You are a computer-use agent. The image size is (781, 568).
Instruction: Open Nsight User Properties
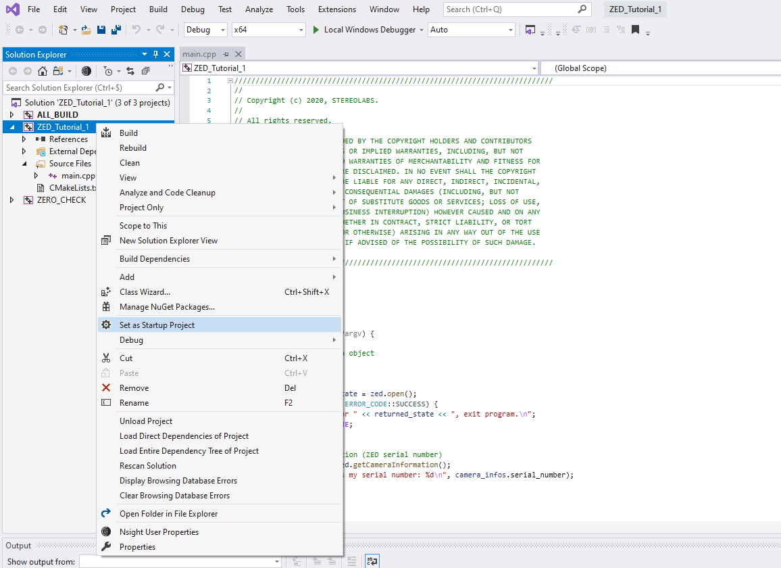(220, 532)
